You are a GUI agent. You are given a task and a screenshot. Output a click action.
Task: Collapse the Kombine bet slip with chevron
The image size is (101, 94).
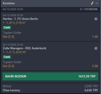point(97,3)
